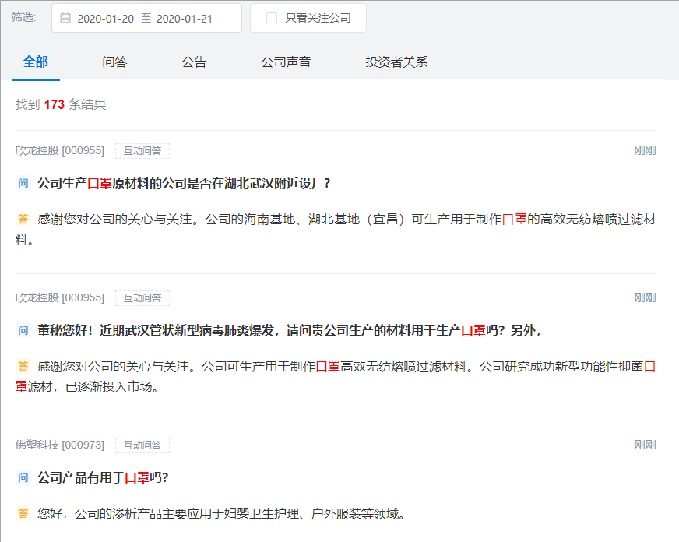Open 欣龙控股 [000955] above the 武汉附近设厂 question

[x=60, y=150]
